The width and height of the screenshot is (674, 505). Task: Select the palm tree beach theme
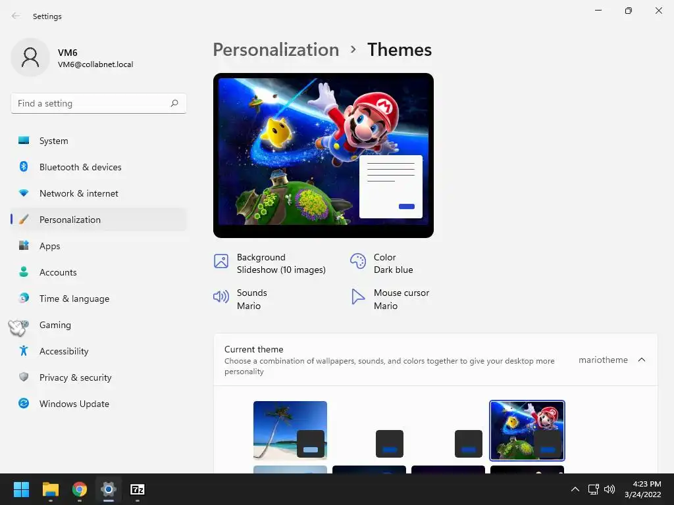click(x=290, y=430)
